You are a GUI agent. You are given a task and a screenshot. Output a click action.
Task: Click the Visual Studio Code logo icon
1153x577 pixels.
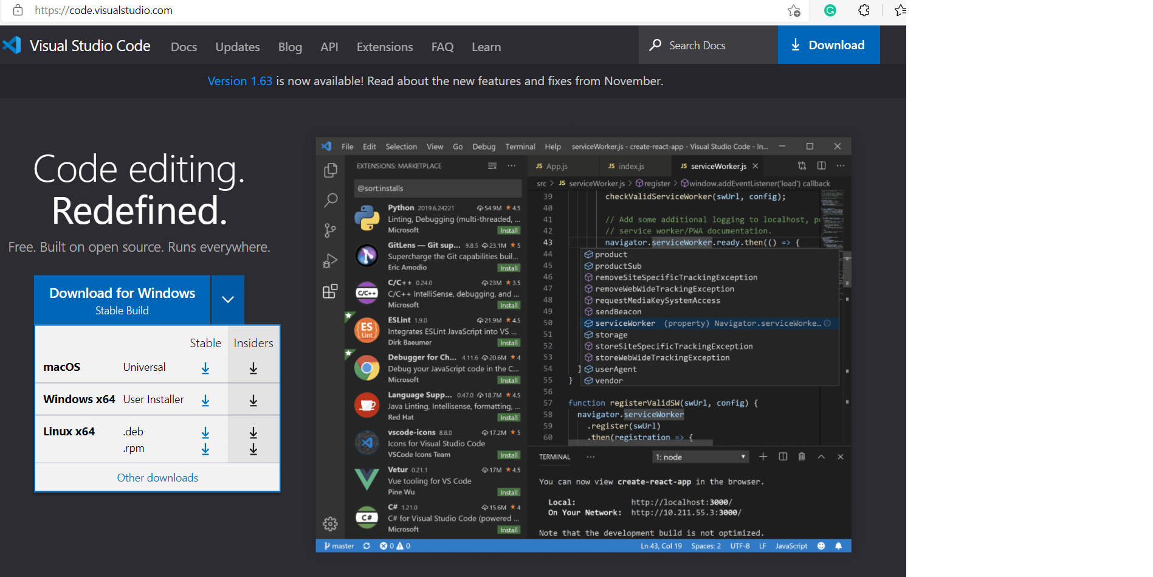[12, 46]
